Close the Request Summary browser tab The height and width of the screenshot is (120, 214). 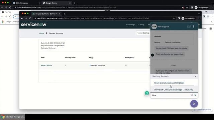(60, 14)
